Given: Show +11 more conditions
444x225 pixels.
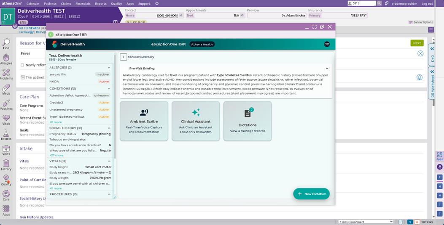Looking at the screenshot, I should tap(56, 122).
